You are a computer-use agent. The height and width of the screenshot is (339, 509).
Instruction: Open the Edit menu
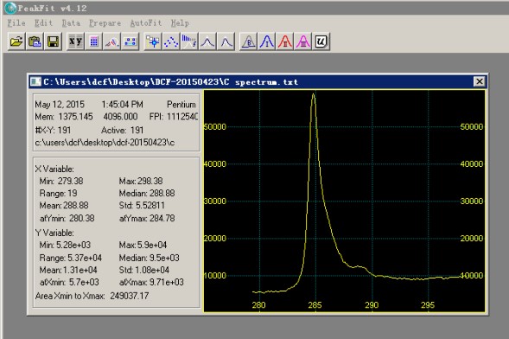(43, 23)
